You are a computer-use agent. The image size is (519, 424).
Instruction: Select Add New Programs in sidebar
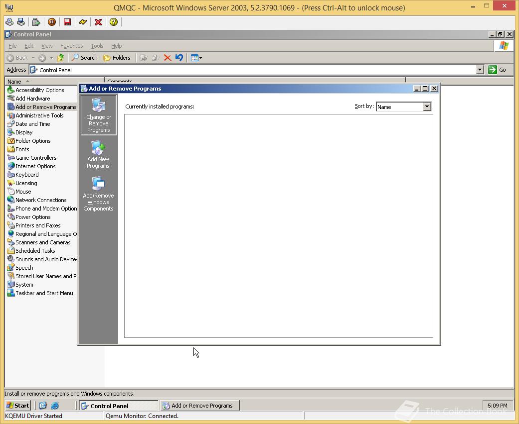[x=98, y=154]
